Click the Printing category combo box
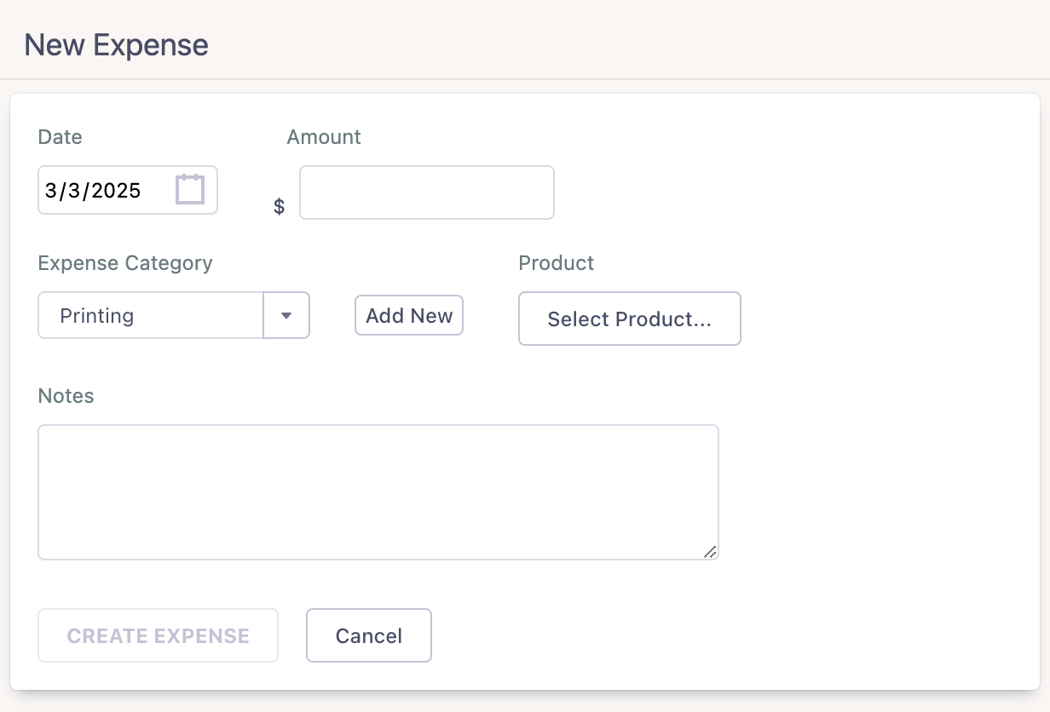 (151, 316)
